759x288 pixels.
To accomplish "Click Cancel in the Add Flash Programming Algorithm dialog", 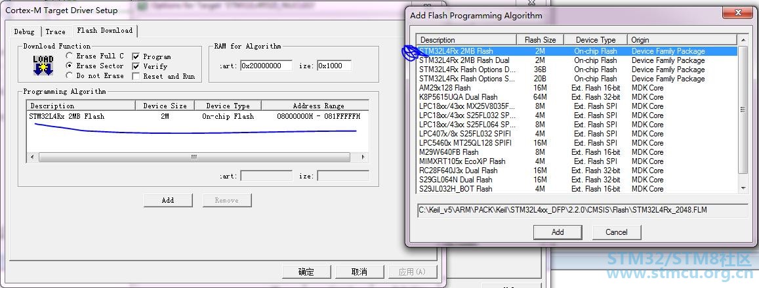I will [x=617, y=232].
